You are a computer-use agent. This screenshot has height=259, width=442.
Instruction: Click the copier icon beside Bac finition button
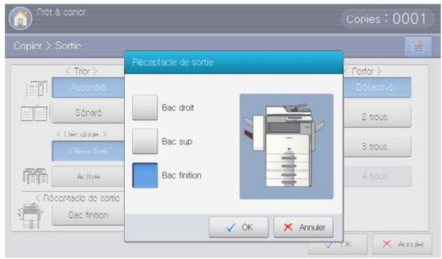[30, 216]
